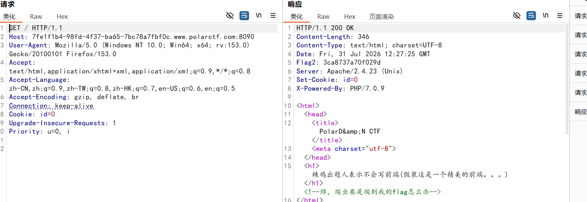Toggle \n non-printable display in request panel
Image resolution: width=587 pixels, height=202 pixels.
coord(259,16)
